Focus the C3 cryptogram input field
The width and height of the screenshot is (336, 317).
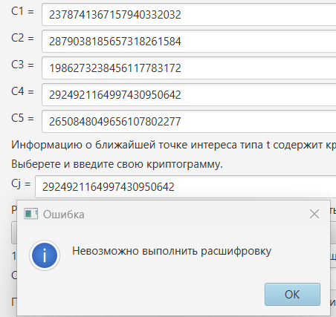coord(189,68)
